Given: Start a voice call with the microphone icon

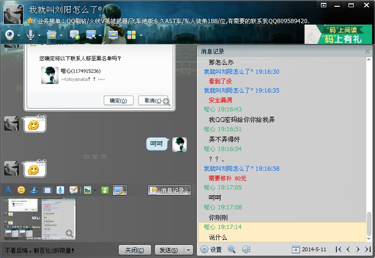Looking at the screenshot, I should (x=30, y=35).
